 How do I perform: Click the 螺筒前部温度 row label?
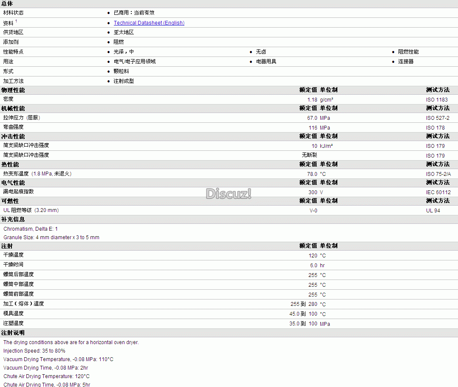[18, 294]
